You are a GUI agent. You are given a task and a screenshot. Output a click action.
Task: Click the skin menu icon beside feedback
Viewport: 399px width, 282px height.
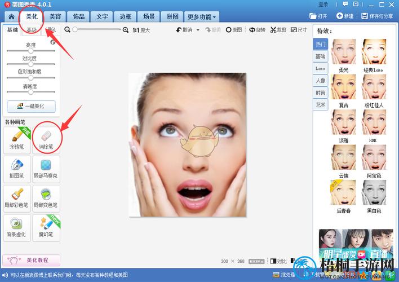pos(356,4)
